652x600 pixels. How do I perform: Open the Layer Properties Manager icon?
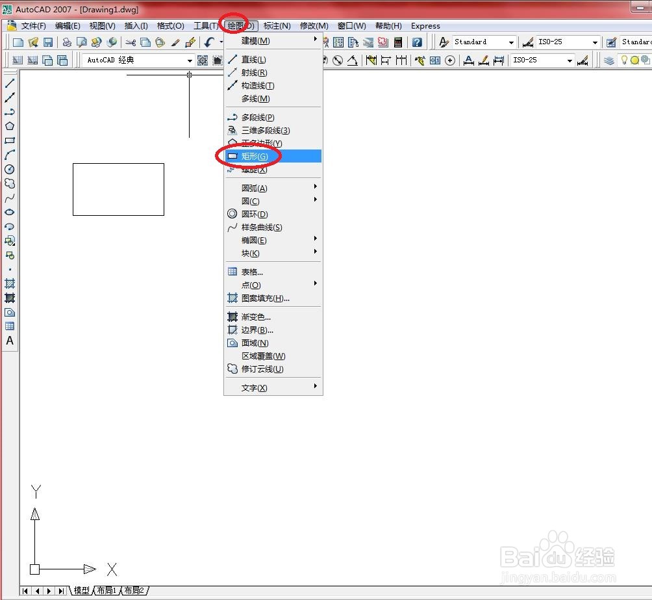click(x=608, y=60)
